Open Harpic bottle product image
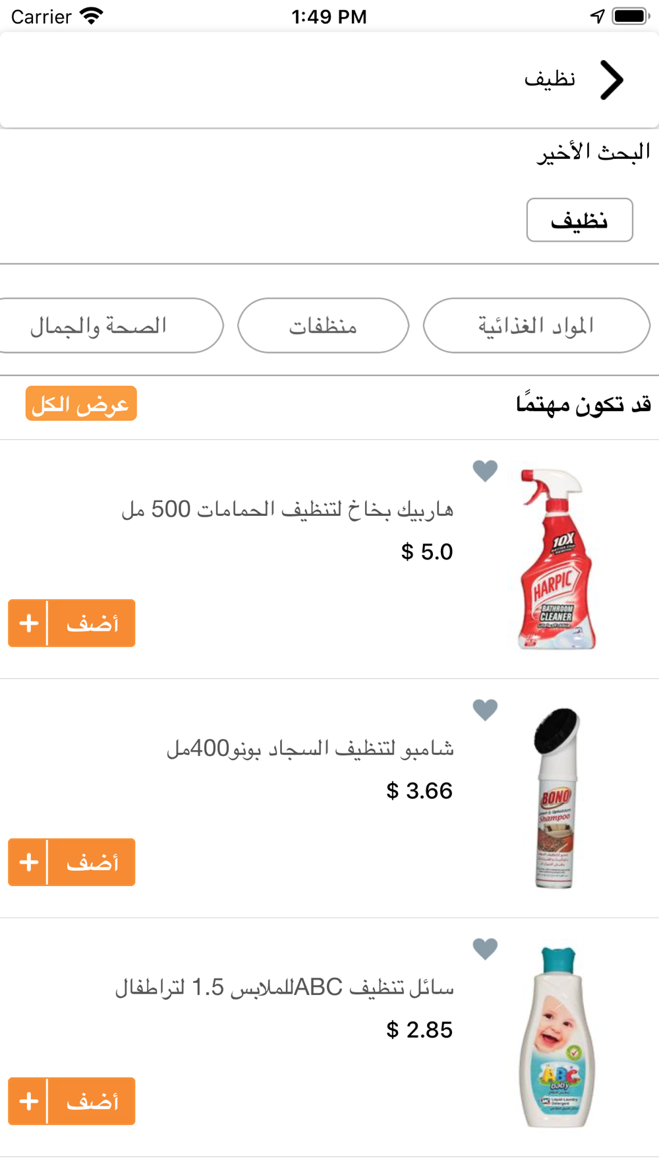Image resolution: width=659 pixels, height=1173 pixels. (557, 559)
